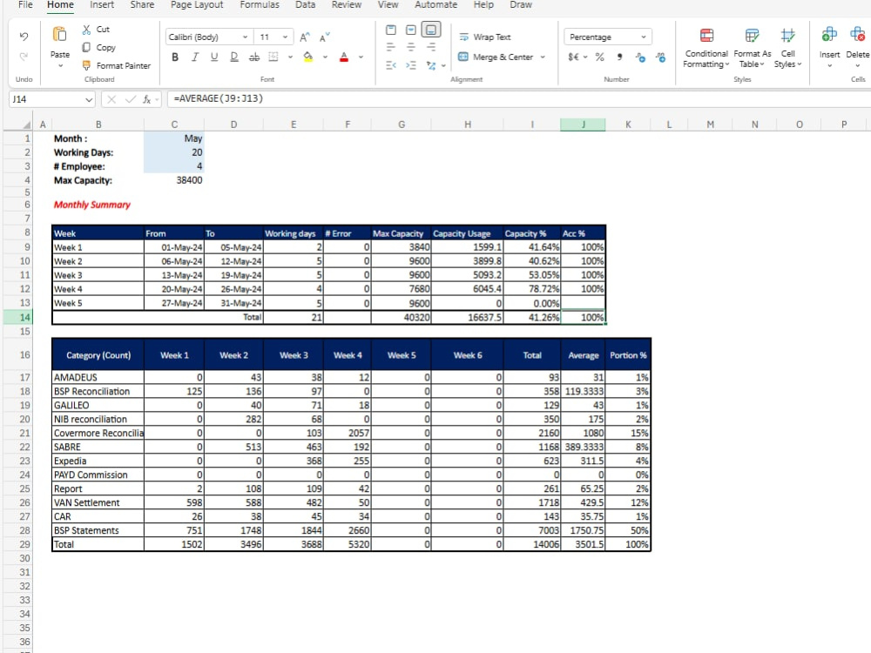Align text right
The image size is (871, 653).
(x=431, y=47)
